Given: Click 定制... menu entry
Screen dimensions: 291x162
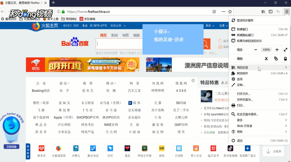Looking at the screenshot, I should point(260,85).
